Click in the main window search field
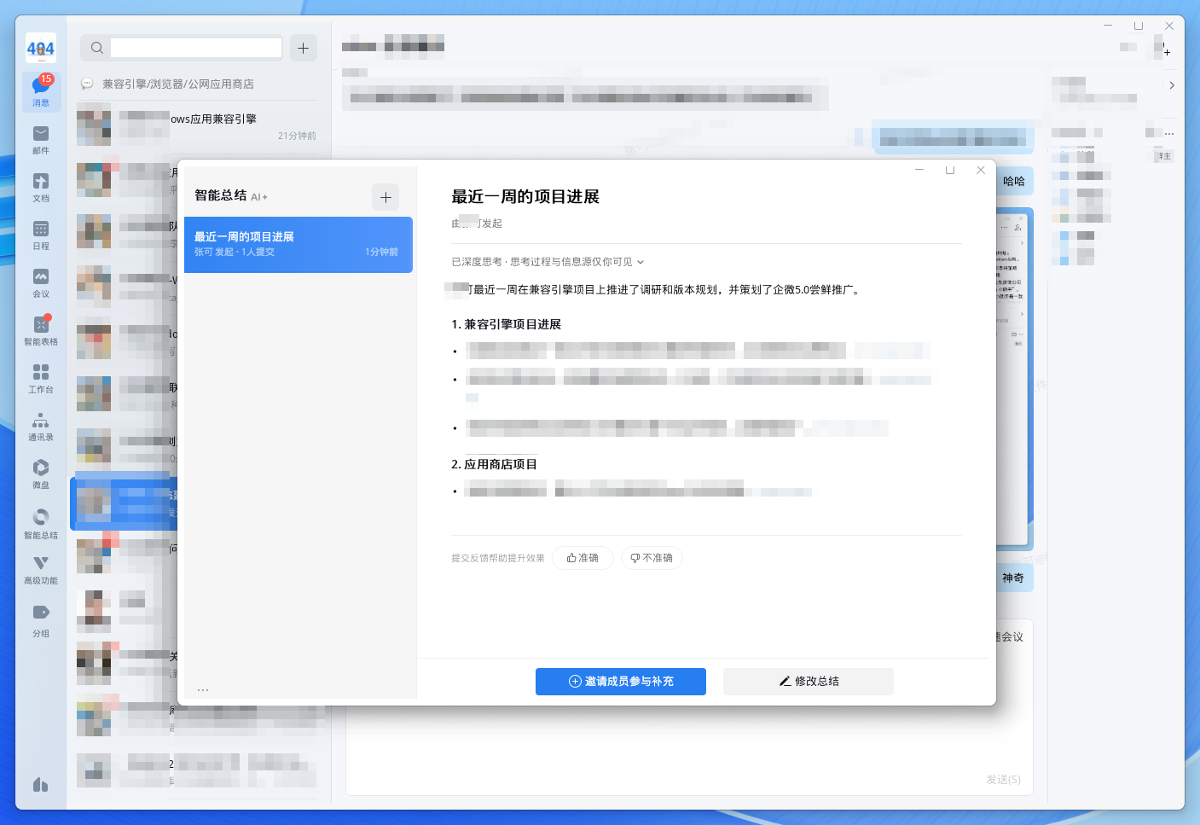 tap(196, 48)
